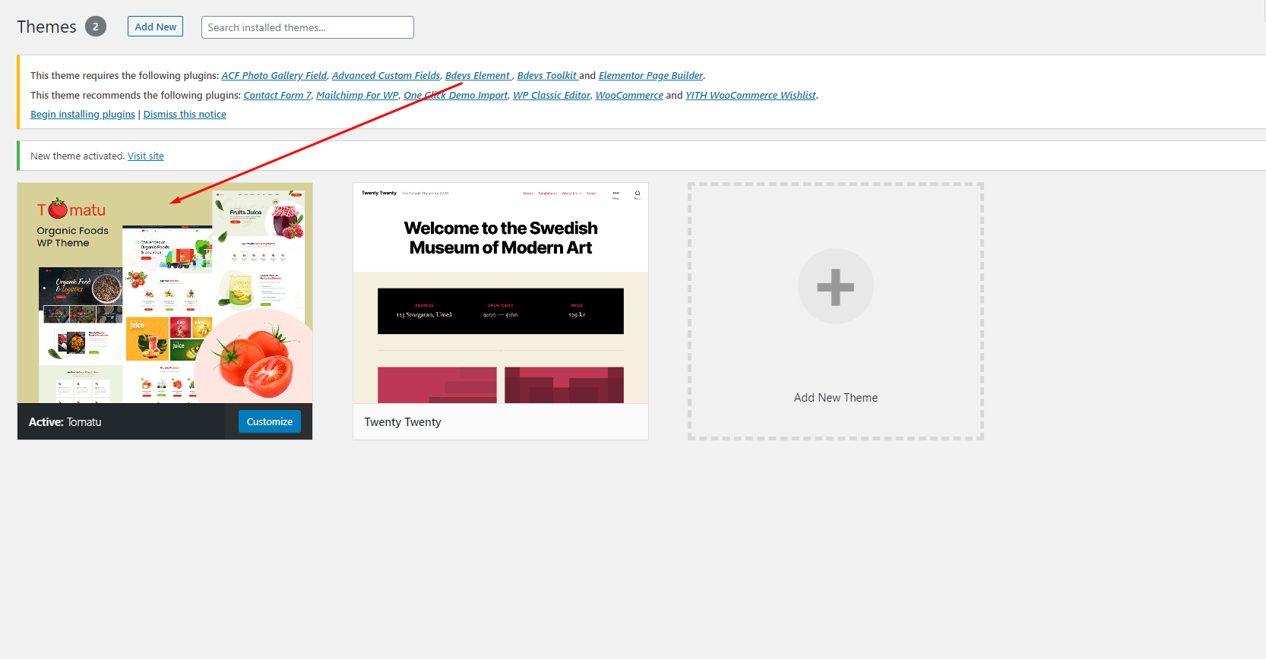Open the WooCommerce plugin link
This screenshot has width=1266, height=659.
pos(629,95)
